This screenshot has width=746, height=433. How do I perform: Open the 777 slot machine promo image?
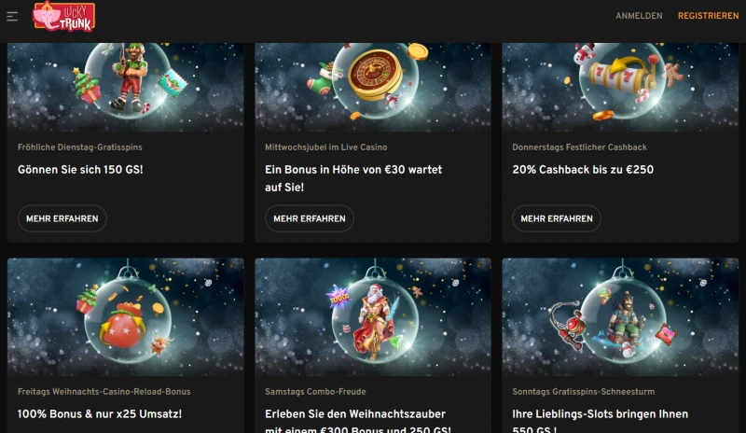pos(620,87)
